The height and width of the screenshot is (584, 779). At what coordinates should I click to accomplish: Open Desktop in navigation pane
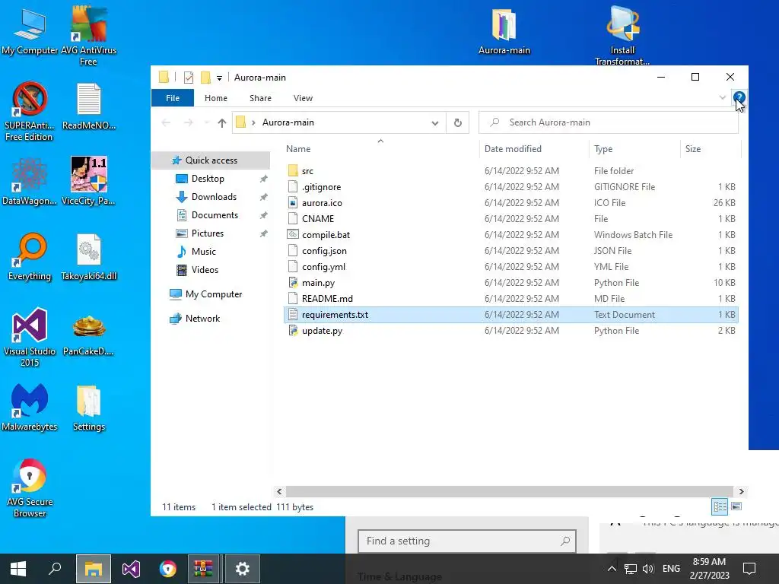[x=208, y=179]
